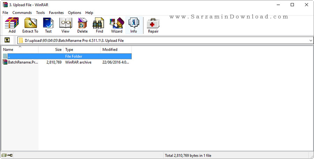Open the Options menu

click(x=75, y=13)
